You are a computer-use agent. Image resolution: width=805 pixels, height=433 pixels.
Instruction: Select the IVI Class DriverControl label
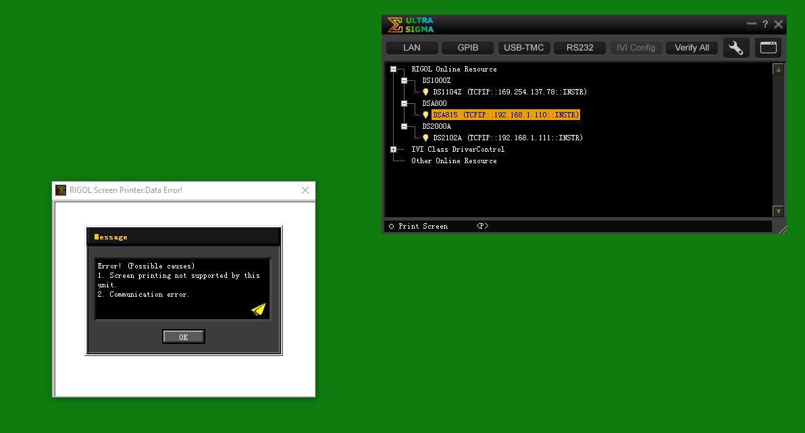point(458,150)
